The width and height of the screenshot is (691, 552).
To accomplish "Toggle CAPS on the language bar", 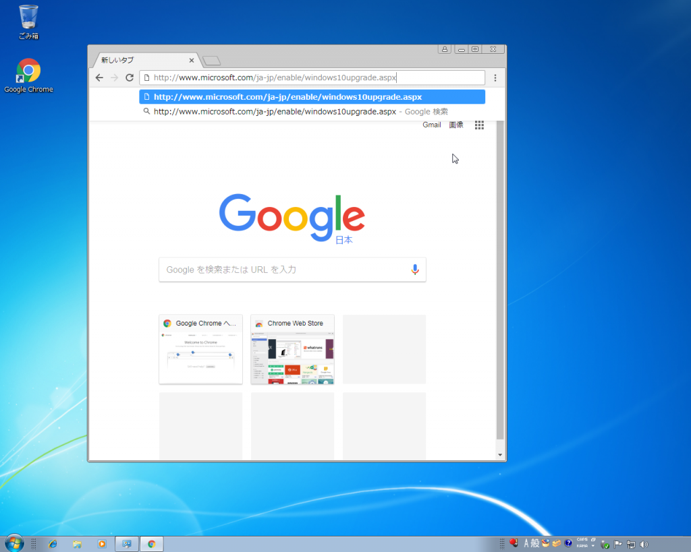I will coord(582,539).
